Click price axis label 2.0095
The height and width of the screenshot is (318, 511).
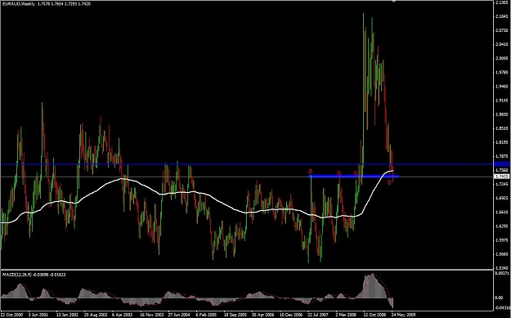click(x=501, y=59)
